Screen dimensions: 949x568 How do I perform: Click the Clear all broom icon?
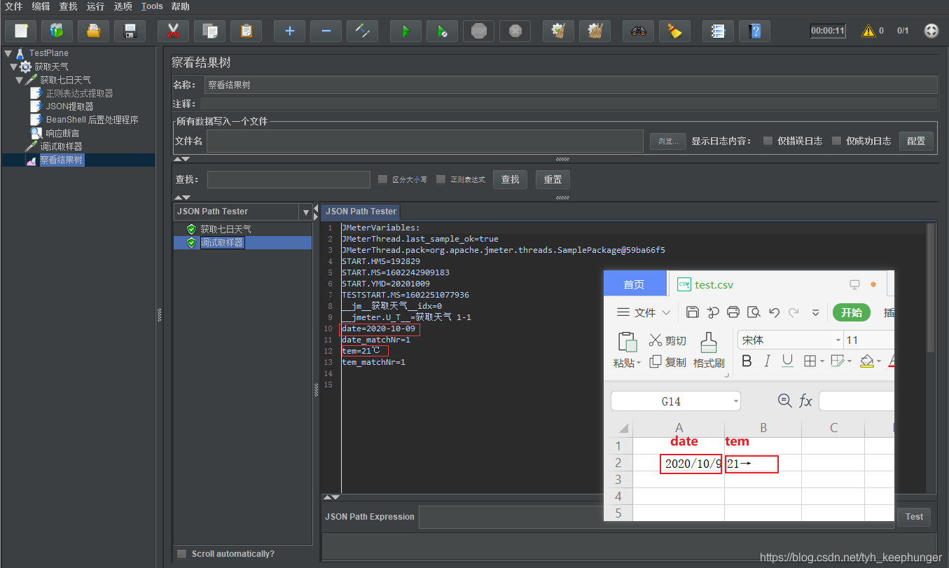coord(674,31)
